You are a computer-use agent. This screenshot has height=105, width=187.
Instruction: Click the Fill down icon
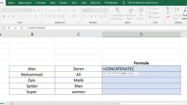[x=168, y=13]
